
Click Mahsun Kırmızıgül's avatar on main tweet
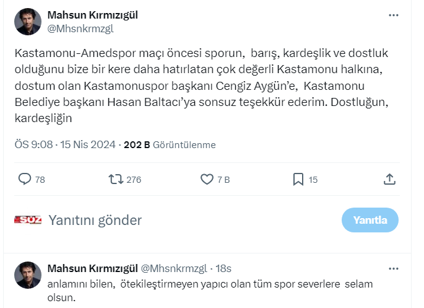click(x=28, y=22)
